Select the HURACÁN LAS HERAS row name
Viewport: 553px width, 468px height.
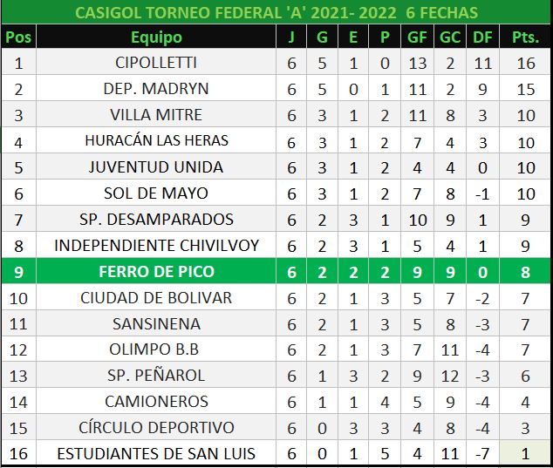tap(156, 141)
